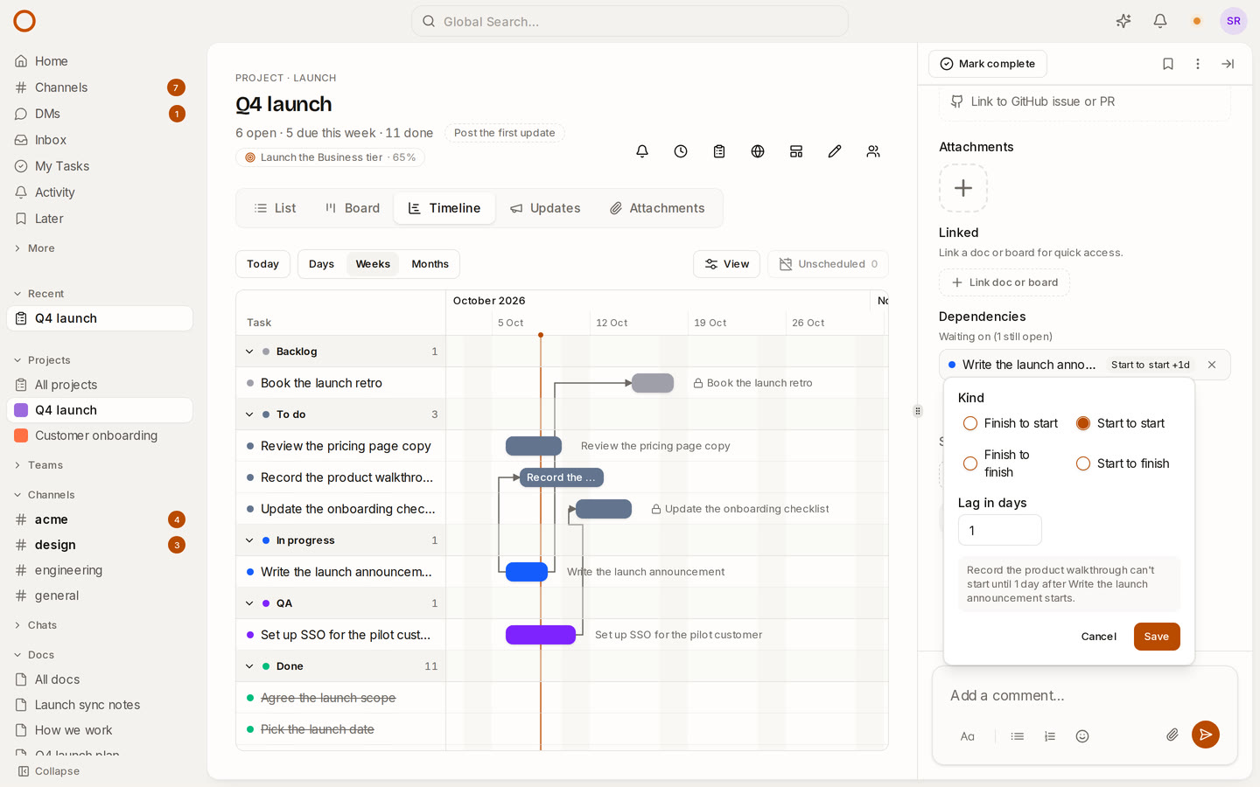Bookmark this task in the detail panel
The image size is (1260, 787).
coord(1168,64)
